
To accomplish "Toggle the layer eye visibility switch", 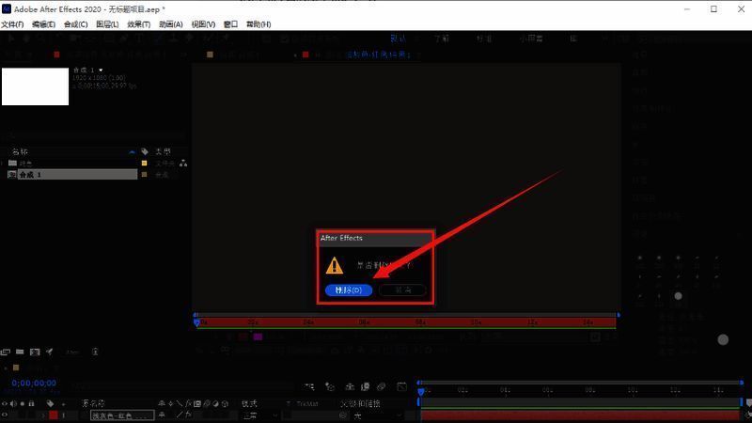I will click(x=6, y=415).
